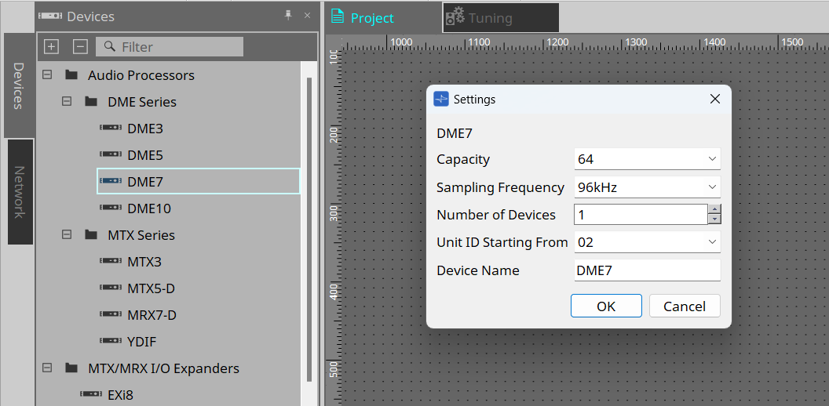Switch to the Tuning tab
Screen dimensions: 829x406
(501, 17)
